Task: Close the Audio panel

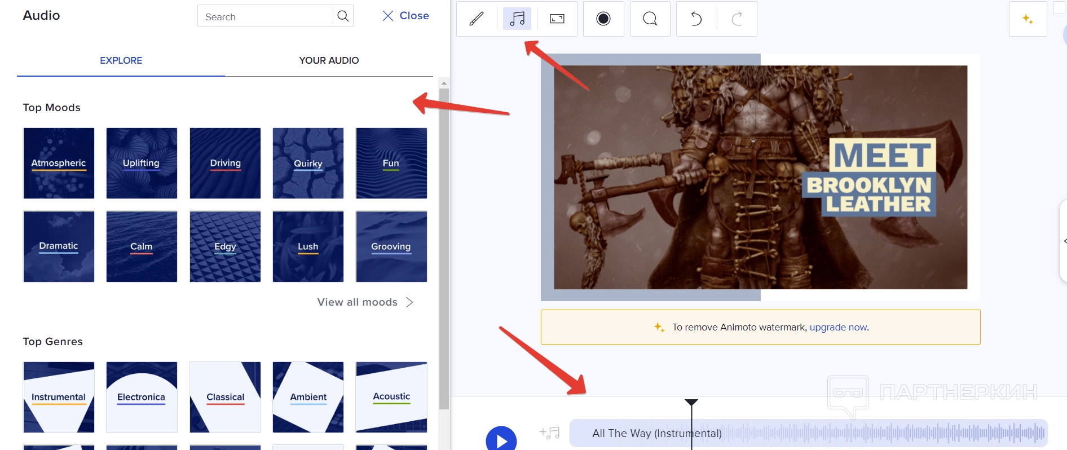Action: [405, 16]
